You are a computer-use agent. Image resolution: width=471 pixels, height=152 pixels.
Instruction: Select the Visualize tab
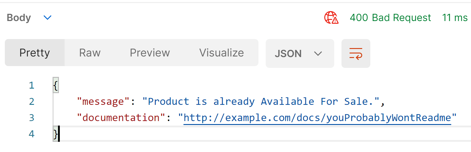tap(222, 53)
